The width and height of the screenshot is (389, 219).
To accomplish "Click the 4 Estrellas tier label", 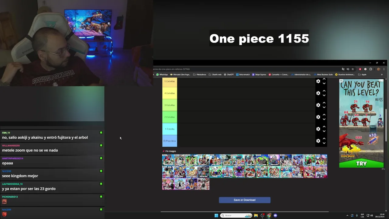I will 170,93.
